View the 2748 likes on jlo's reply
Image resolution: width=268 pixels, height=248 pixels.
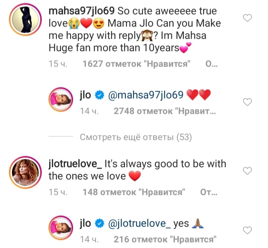pyautogui.click(x=163, y=111)
